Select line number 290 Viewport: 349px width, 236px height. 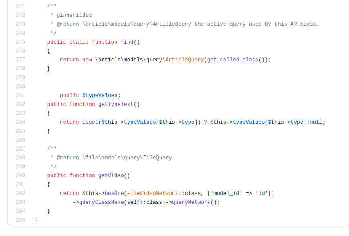click(20, 175)
